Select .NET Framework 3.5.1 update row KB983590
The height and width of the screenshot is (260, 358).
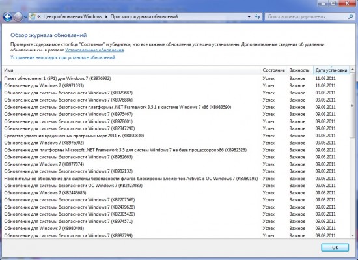tap(176, 107)
